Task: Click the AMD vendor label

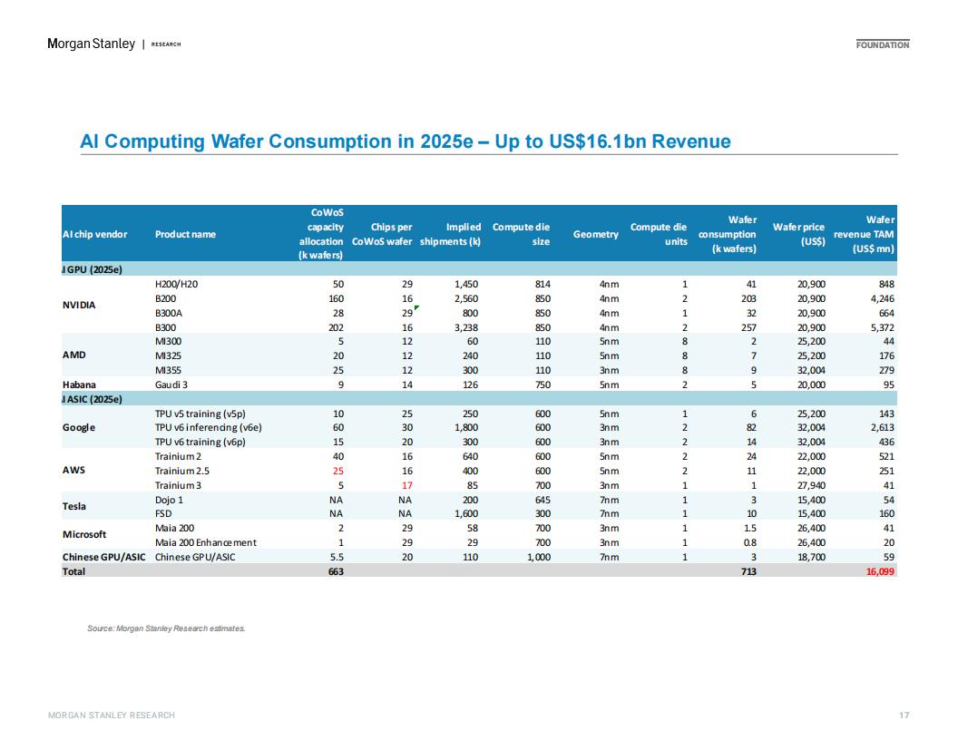Action: tap(73, 355)
